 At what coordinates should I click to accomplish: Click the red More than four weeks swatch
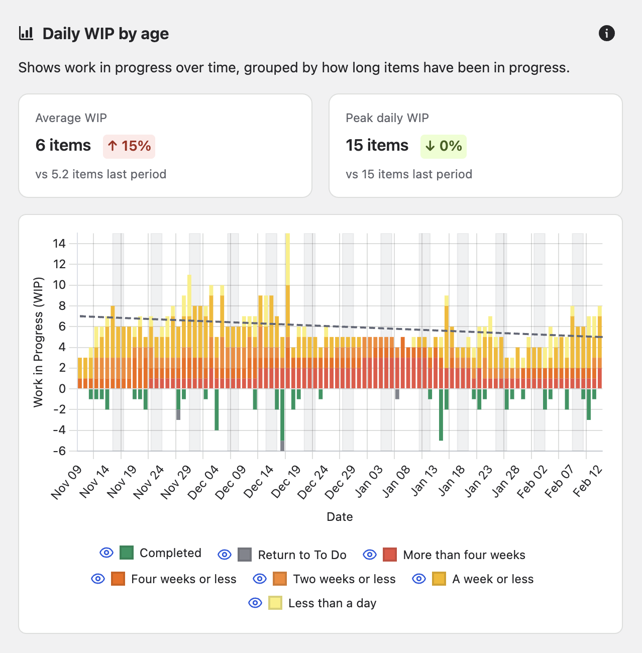tap(390, 555)
